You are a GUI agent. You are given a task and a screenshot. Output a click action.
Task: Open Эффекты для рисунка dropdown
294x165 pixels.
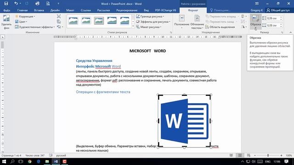pyautogui.click(x=153, y=22)
